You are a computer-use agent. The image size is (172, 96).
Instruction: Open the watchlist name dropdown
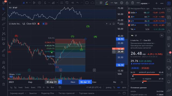pyautogui.click(x=145, y=3)
